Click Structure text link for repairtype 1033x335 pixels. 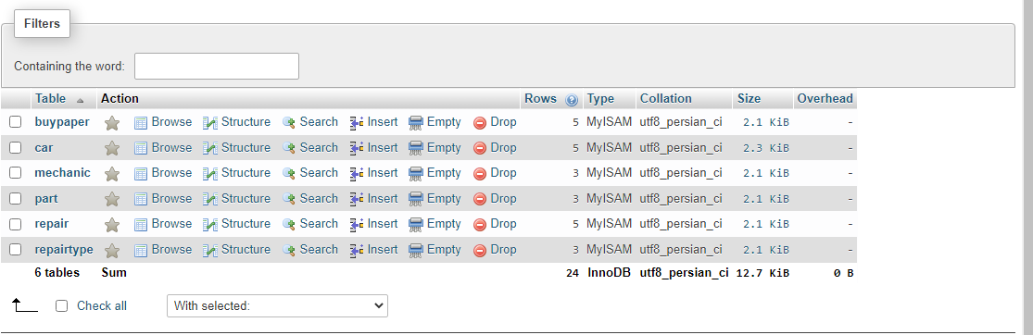246,250
